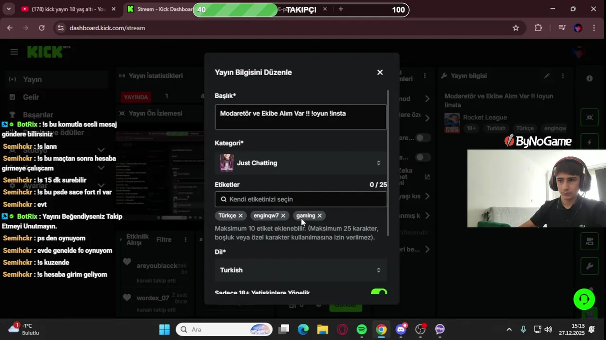Screen dimensions: 606x340
Task: Expand the 'ri be...' row chevron
Action: pos(428,249)
